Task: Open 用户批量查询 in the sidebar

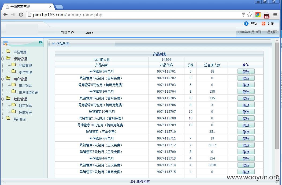Action: (x=29, y=92)
